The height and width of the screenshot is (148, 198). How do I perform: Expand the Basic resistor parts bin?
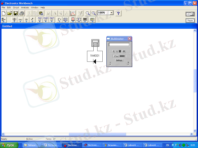pyautogui.click(x=20, y=20)
